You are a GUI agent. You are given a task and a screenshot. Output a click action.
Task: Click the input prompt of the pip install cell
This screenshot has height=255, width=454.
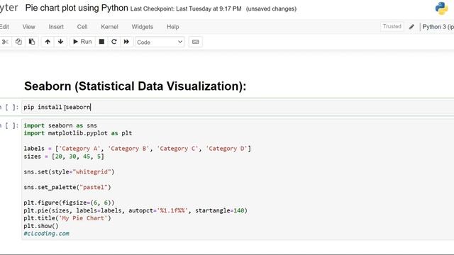9,107
